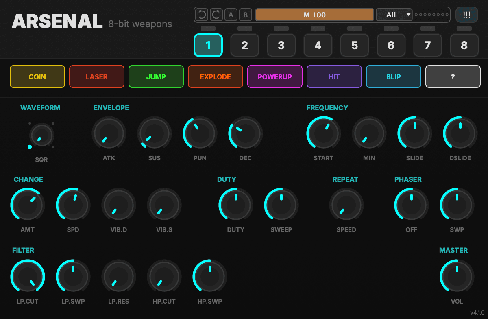Screen dimensions: 488x319
Task: Click the LP.CUT filter knob
Action: 28,277
